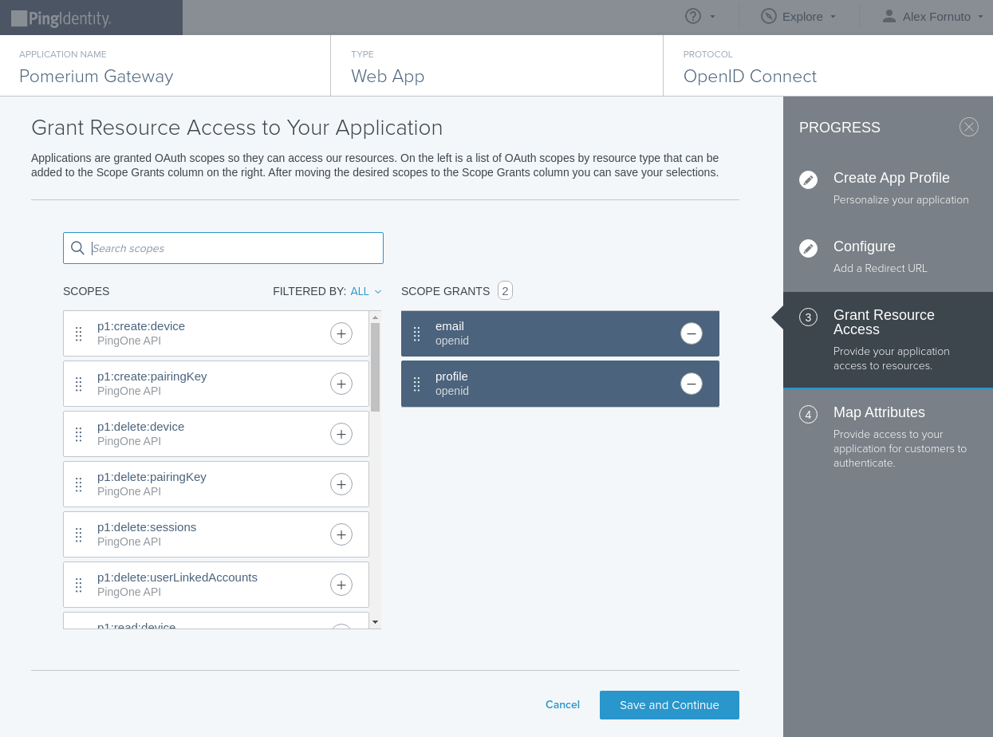Click the Scope Grants count badge
The image size is (993, 737).
pos(505,290)
